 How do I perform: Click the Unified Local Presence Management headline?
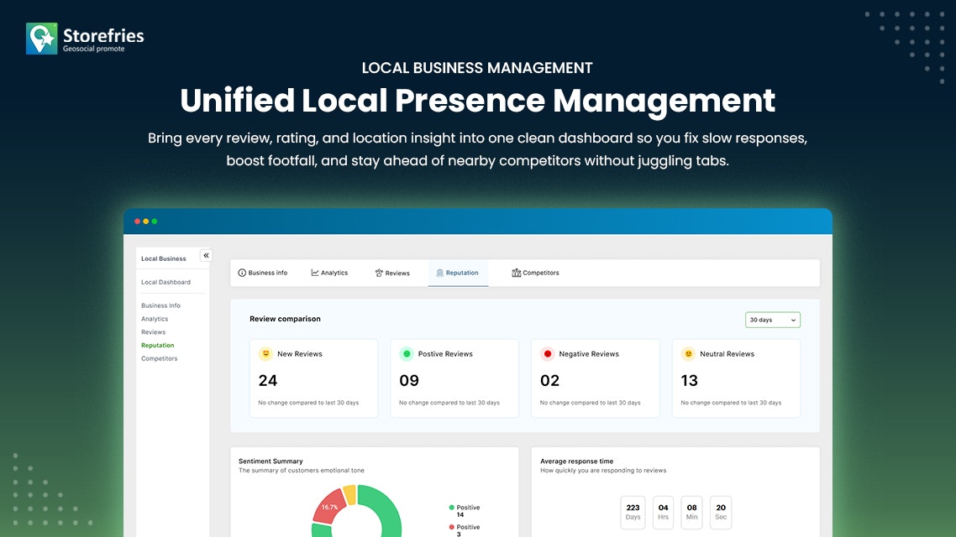[477, 101]
